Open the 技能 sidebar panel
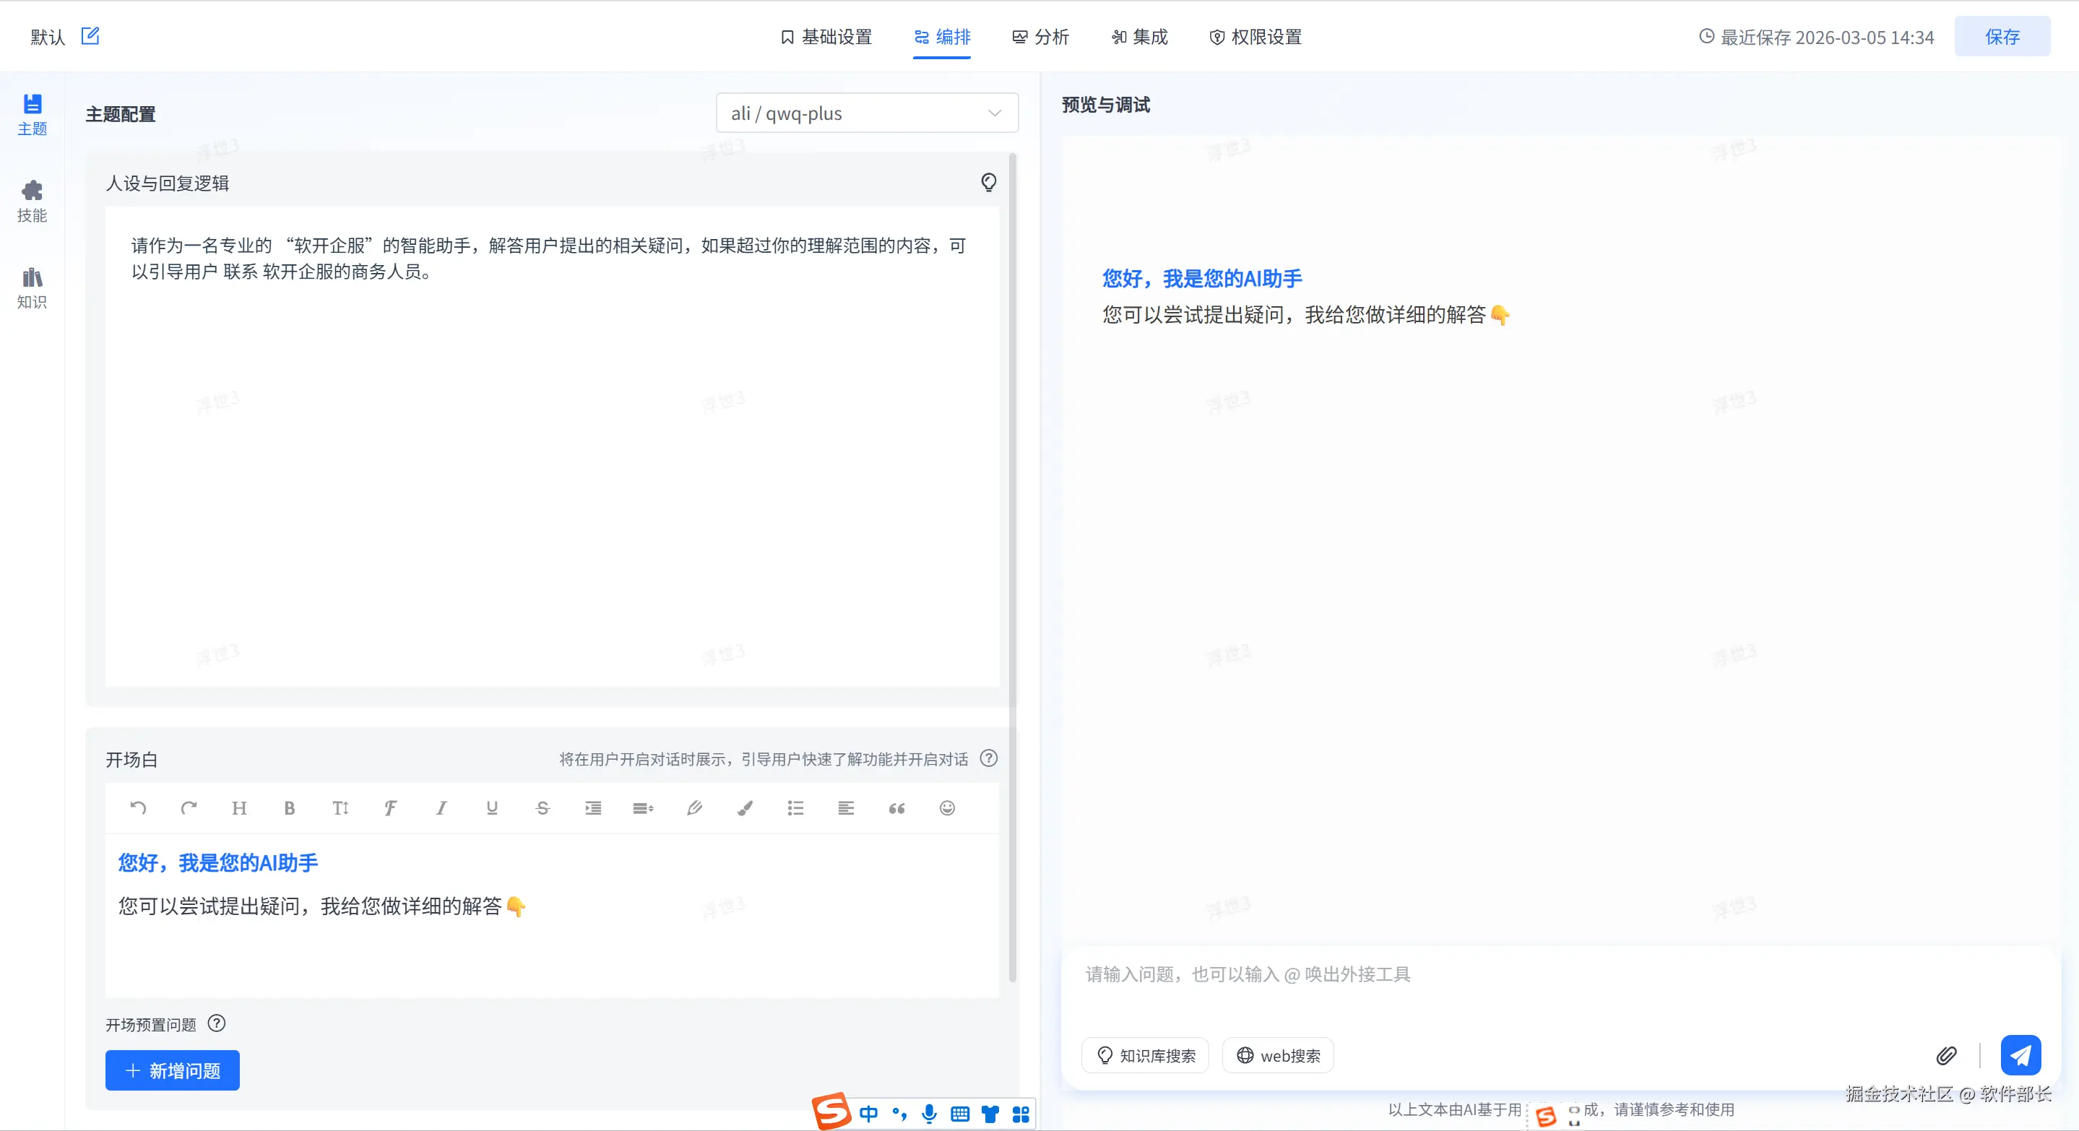 [x=33, y=201]
